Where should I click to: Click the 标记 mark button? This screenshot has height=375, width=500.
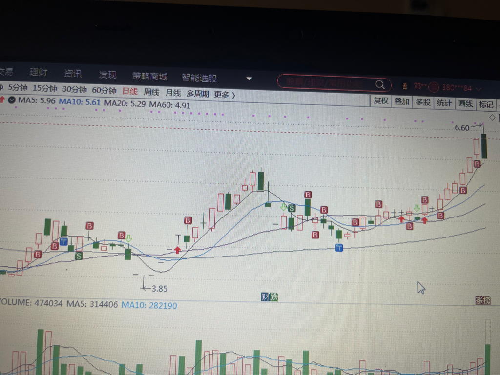[x=486, y=104]
